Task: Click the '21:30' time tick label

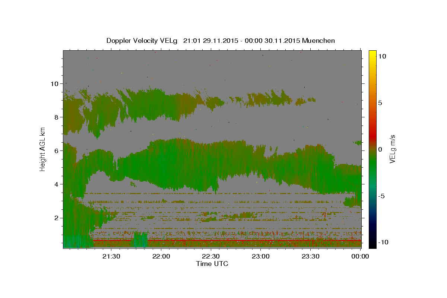Action: click(x=111, y=256)
